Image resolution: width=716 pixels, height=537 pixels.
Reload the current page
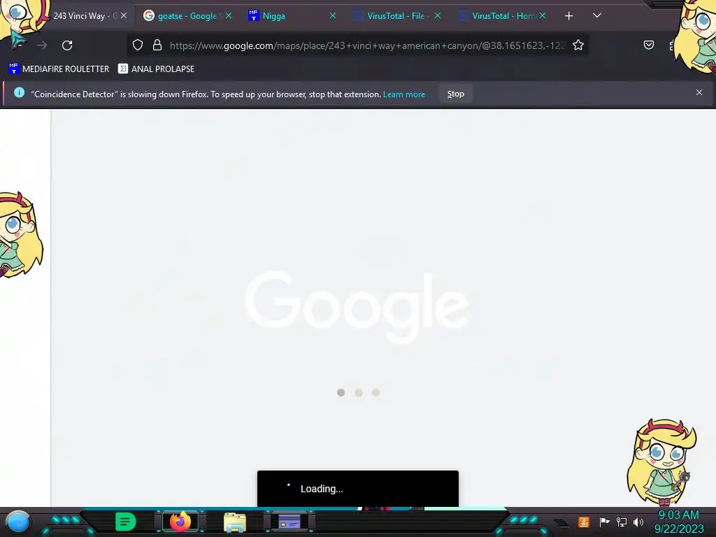[x=67, y=45]
